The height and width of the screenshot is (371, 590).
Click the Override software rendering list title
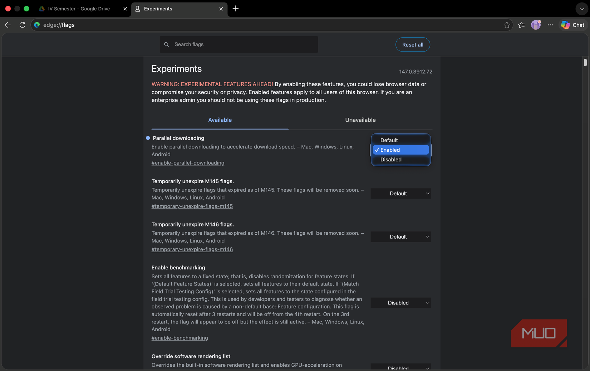coord(191,357)
